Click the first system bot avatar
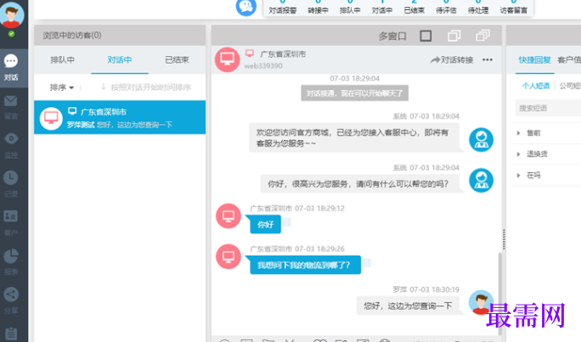The width and height of the screenshot is (581, 342). (x=481, y=140)
